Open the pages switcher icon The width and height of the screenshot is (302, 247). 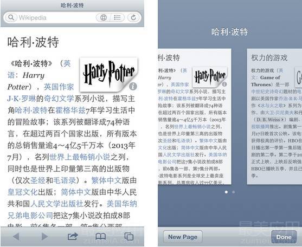128,236
